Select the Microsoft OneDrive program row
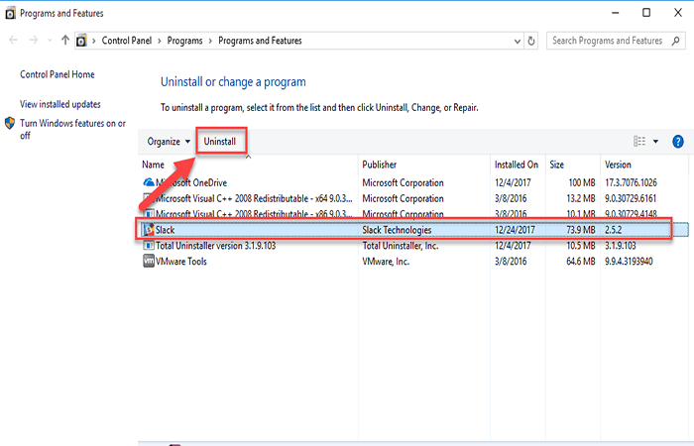The image size is (694, 446). (413, 182)
